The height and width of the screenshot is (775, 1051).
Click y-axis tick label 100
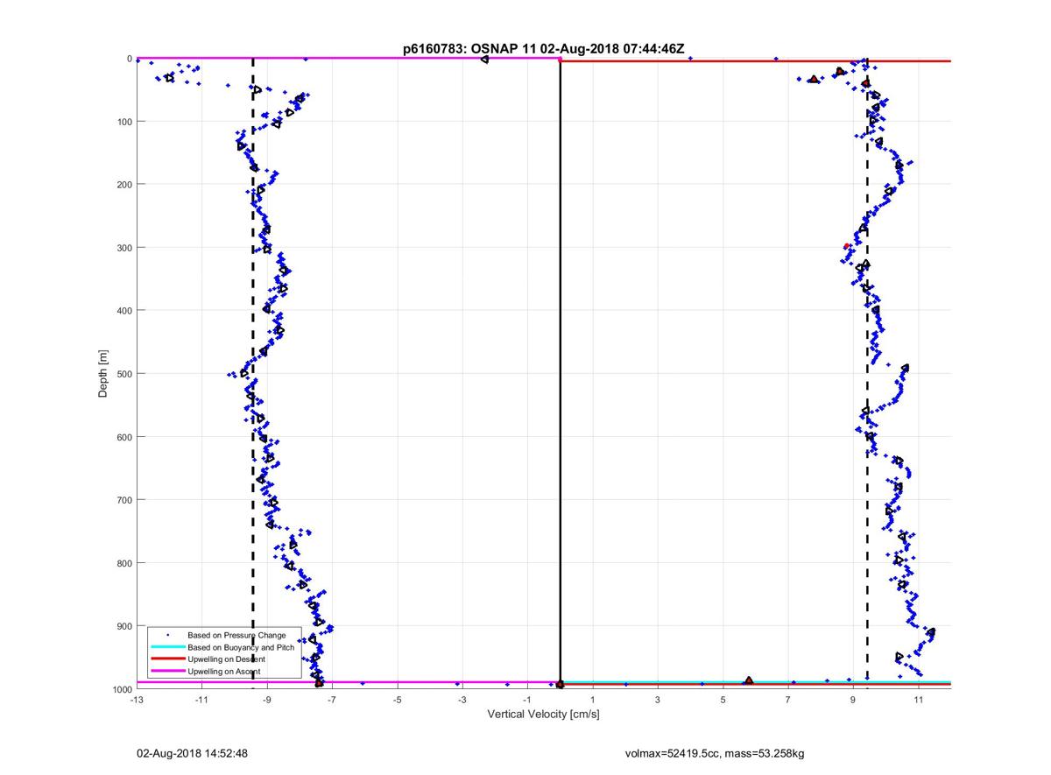(123, 122)
